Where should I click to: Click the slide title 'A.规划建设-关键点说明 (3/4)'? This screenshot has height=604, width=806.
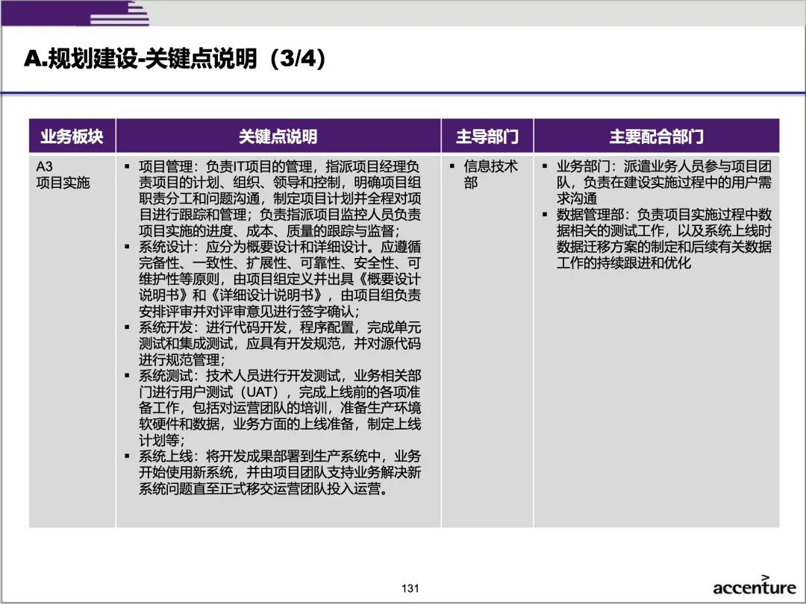click(x=175, y=59)
